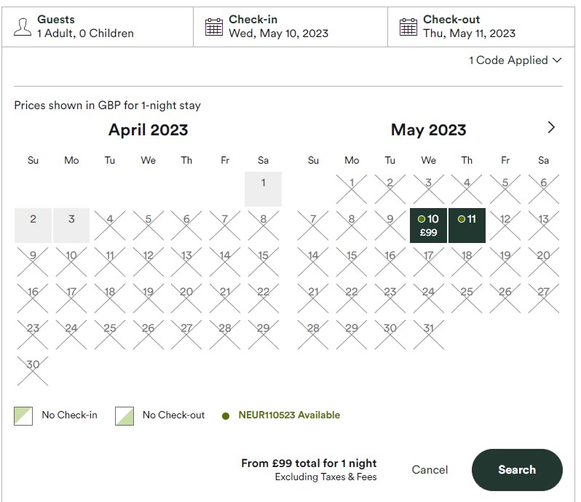Viewport: 581px width, 502px height.
Task: Click the Guests person icon
Action: (x=23, y=27)
